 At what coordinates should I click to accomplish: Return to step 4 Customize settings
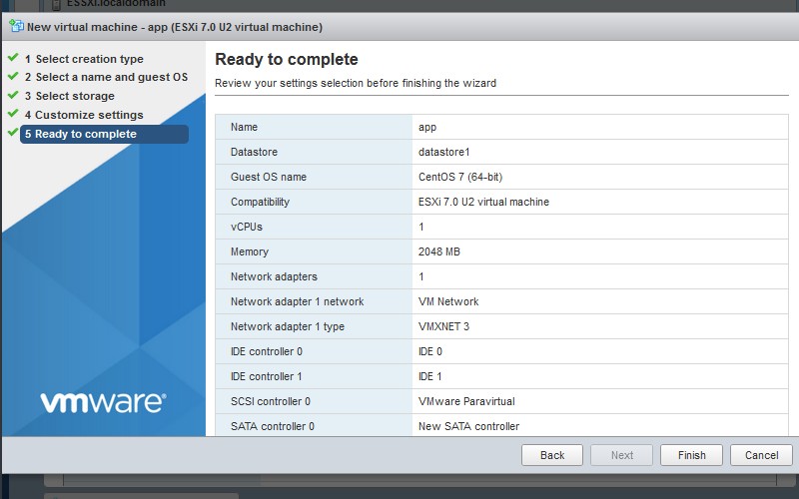(x=84, y=115)
